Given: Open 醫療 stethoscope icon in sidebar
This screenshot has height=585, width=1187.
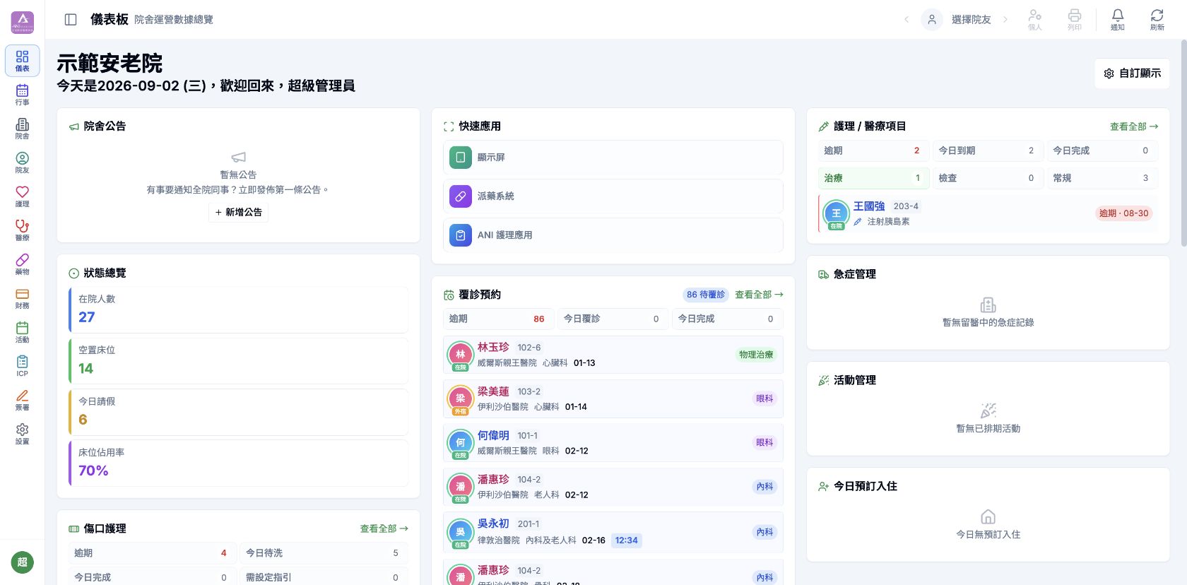Looking at the screenshot, I should [x=23, y=230].
